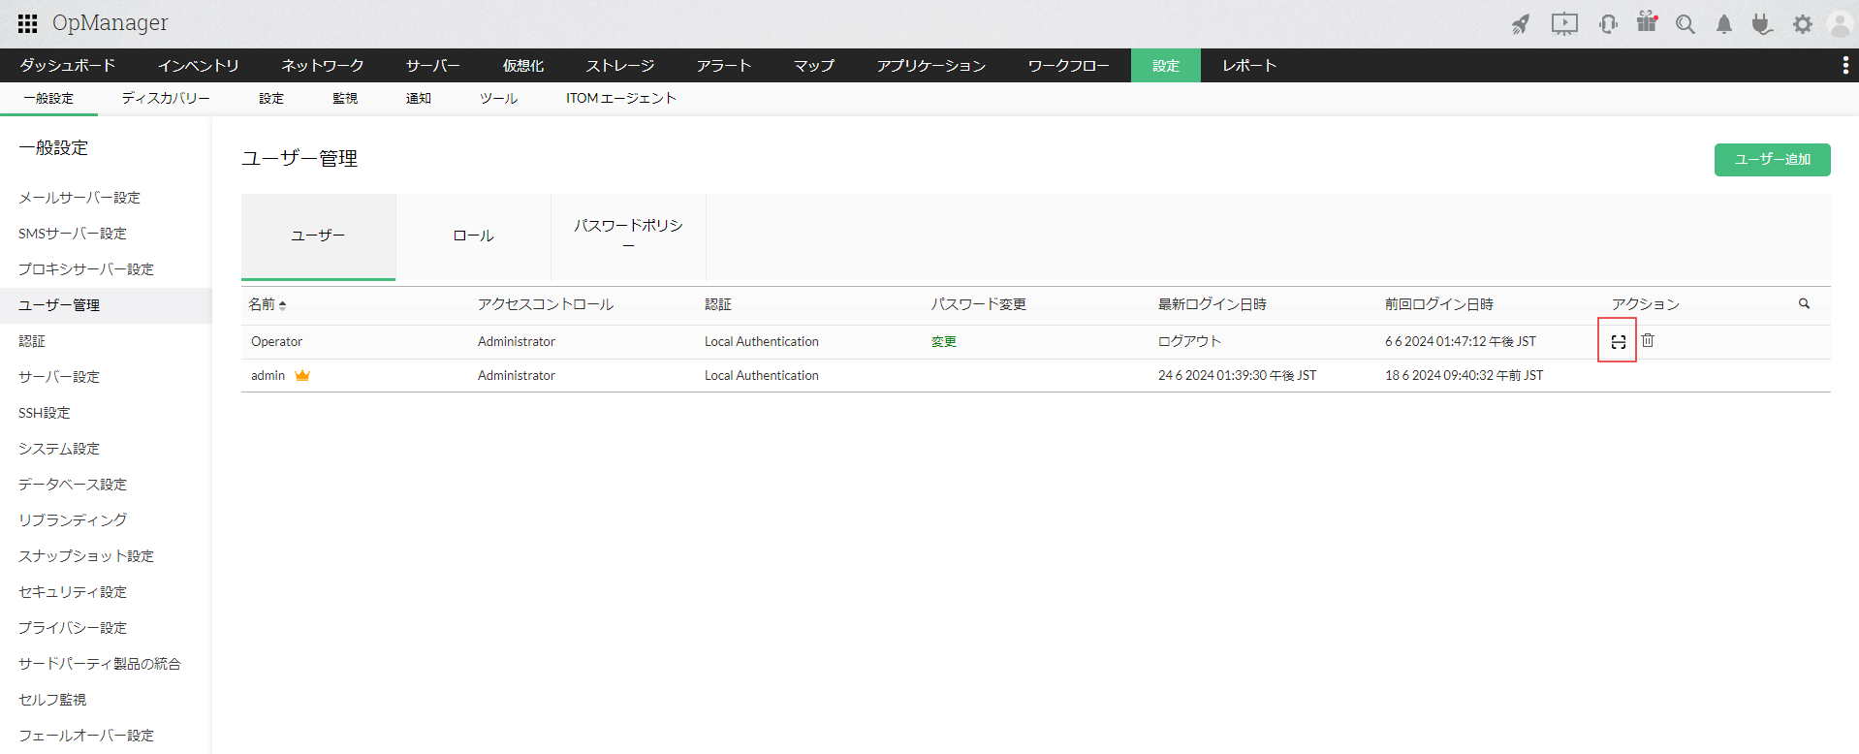Select セキュリティ設定 in the sidebar
This screenshot has width=1859, height=754.
(x=73, y=592)
